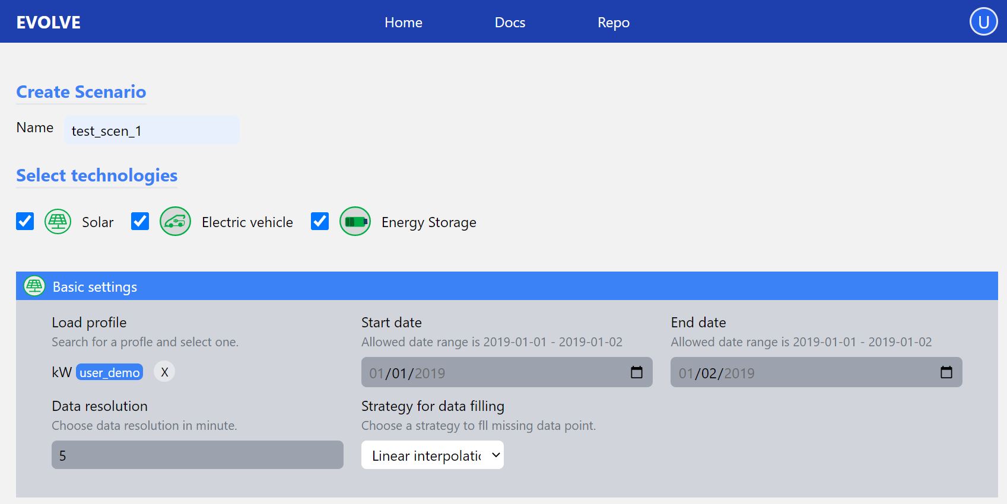Screen dimensions: 1007x504
Task: Expand the Linear interpolation strategy dropdown
Action: pyautogui.click(x=433, y=455)
